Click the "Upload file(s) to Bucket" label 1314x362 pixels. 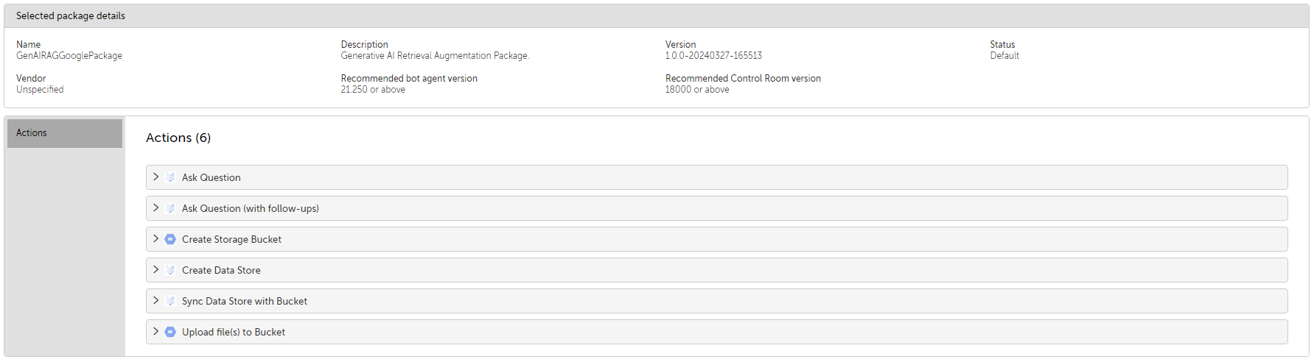click(x=233, y=332)
